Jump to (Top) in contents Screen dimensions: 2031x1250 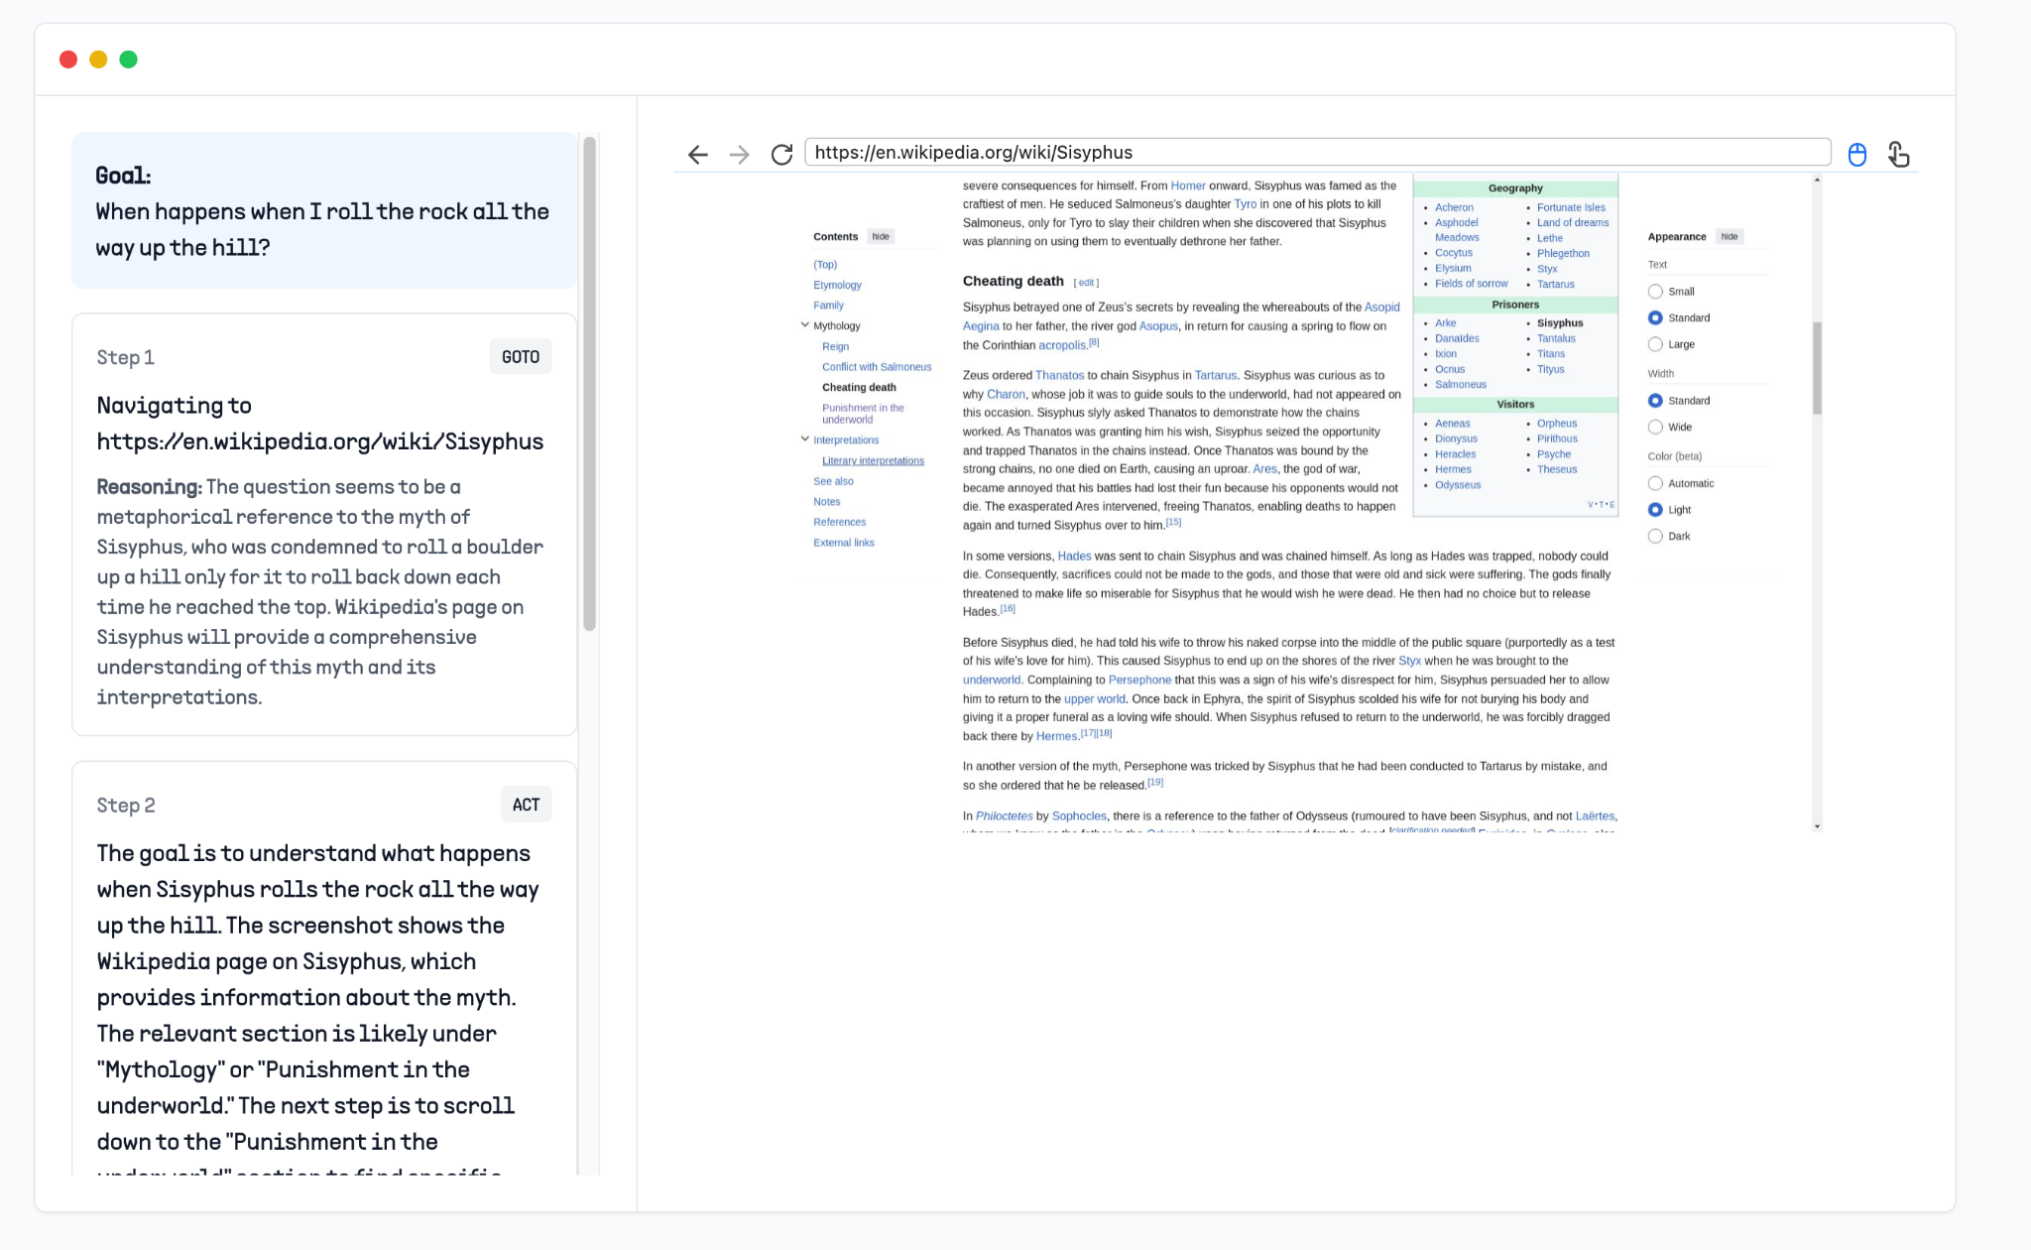(x=825, y=265)
